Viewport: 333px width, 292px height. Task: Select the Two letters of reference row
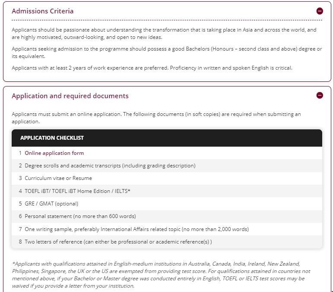(118, 241)
